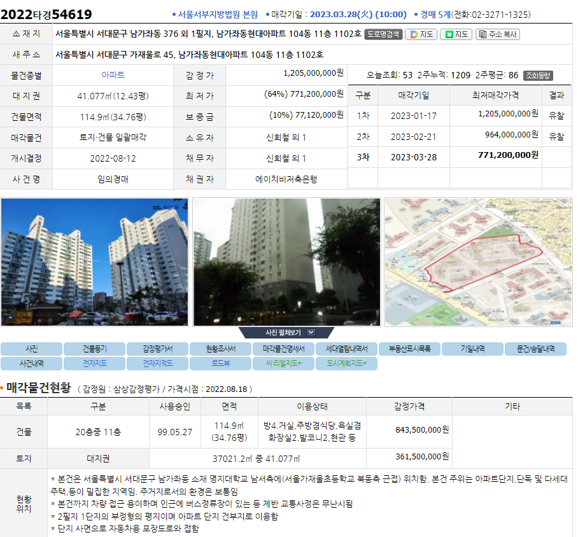Click the (10%) 77,120,000원 deposit value
Viewport: 578px width, 537px height.
pyautogui.click(x=306, y=115)
